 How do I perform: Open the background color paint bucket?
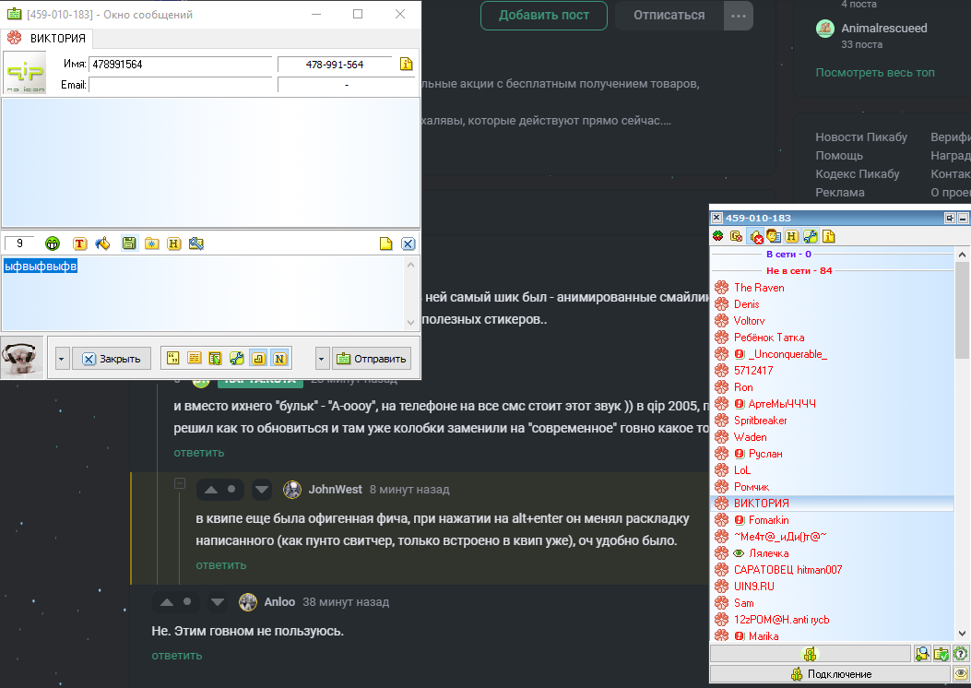[x=102, y=243]
